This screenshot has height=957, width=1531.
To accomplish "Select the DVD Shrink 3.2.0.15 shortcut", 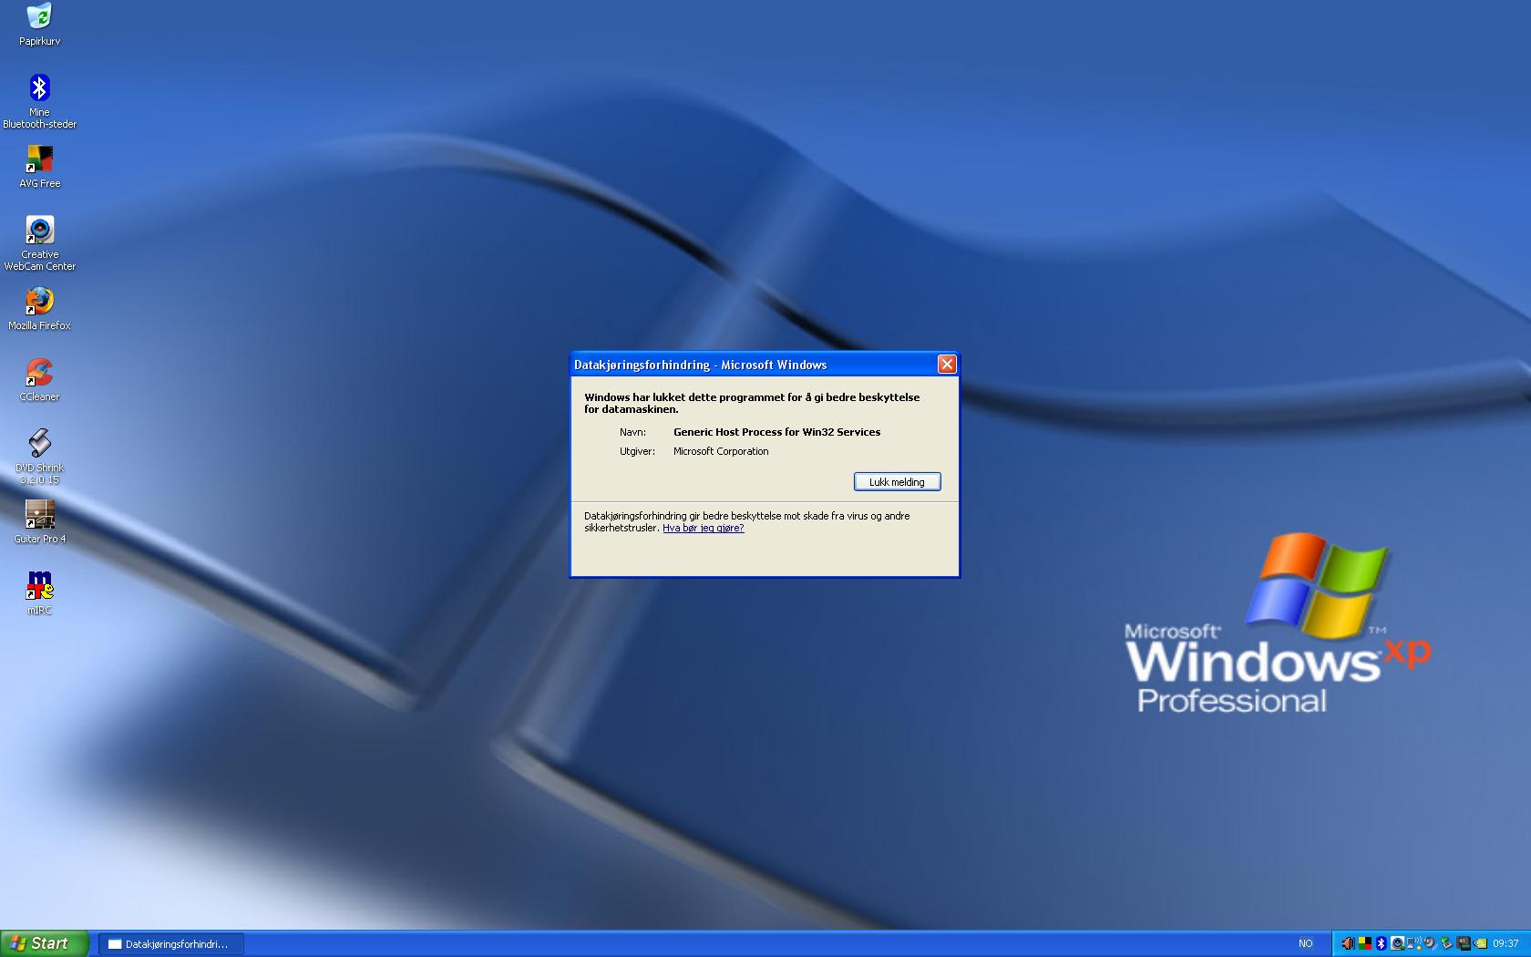I will (39, 457).
